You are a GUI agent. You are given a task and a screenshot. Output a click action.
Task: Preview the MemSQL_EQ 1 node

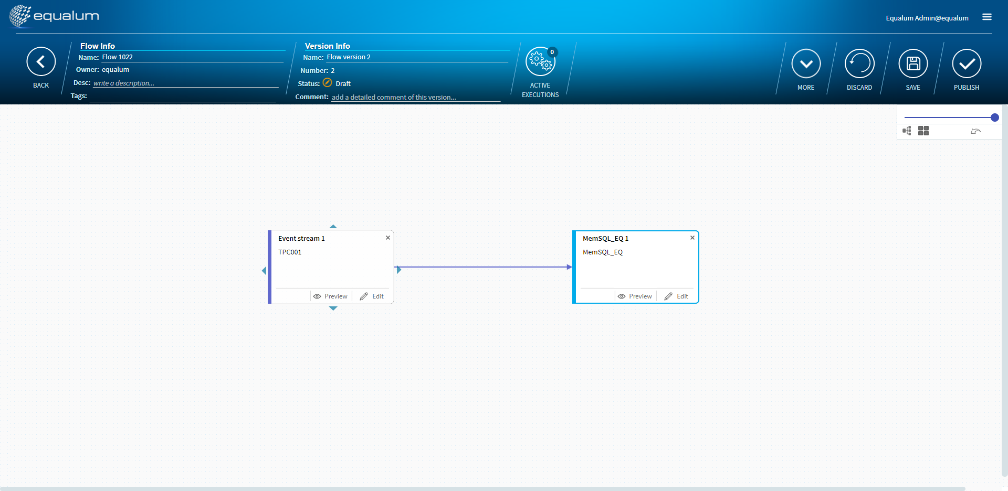(x=635, y=296)
